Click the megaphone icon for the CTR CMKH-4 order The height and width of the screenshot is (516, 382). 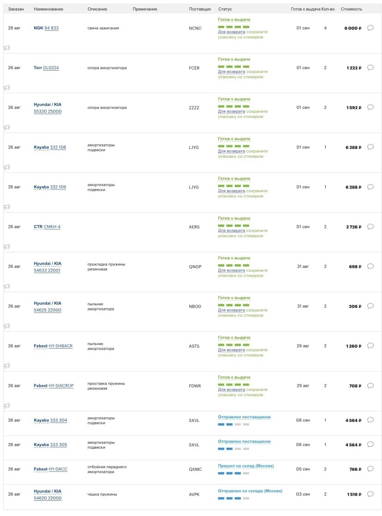pos(6,247)
